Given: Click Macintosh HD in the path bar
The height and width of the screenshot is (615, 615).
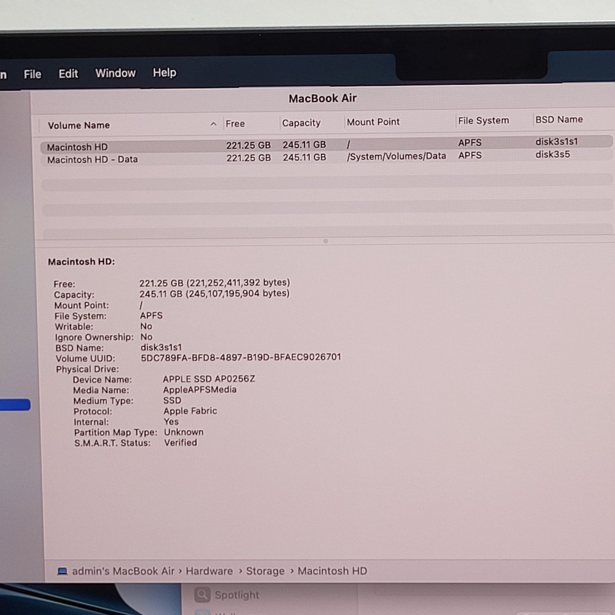Looking at the screenshot, I should [332, 571].
